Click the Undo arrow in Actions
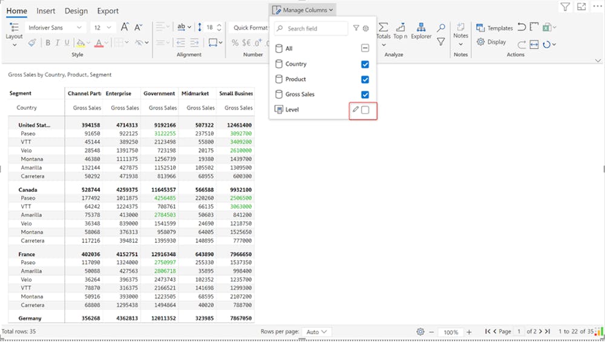605x342 pixels. 522,27
